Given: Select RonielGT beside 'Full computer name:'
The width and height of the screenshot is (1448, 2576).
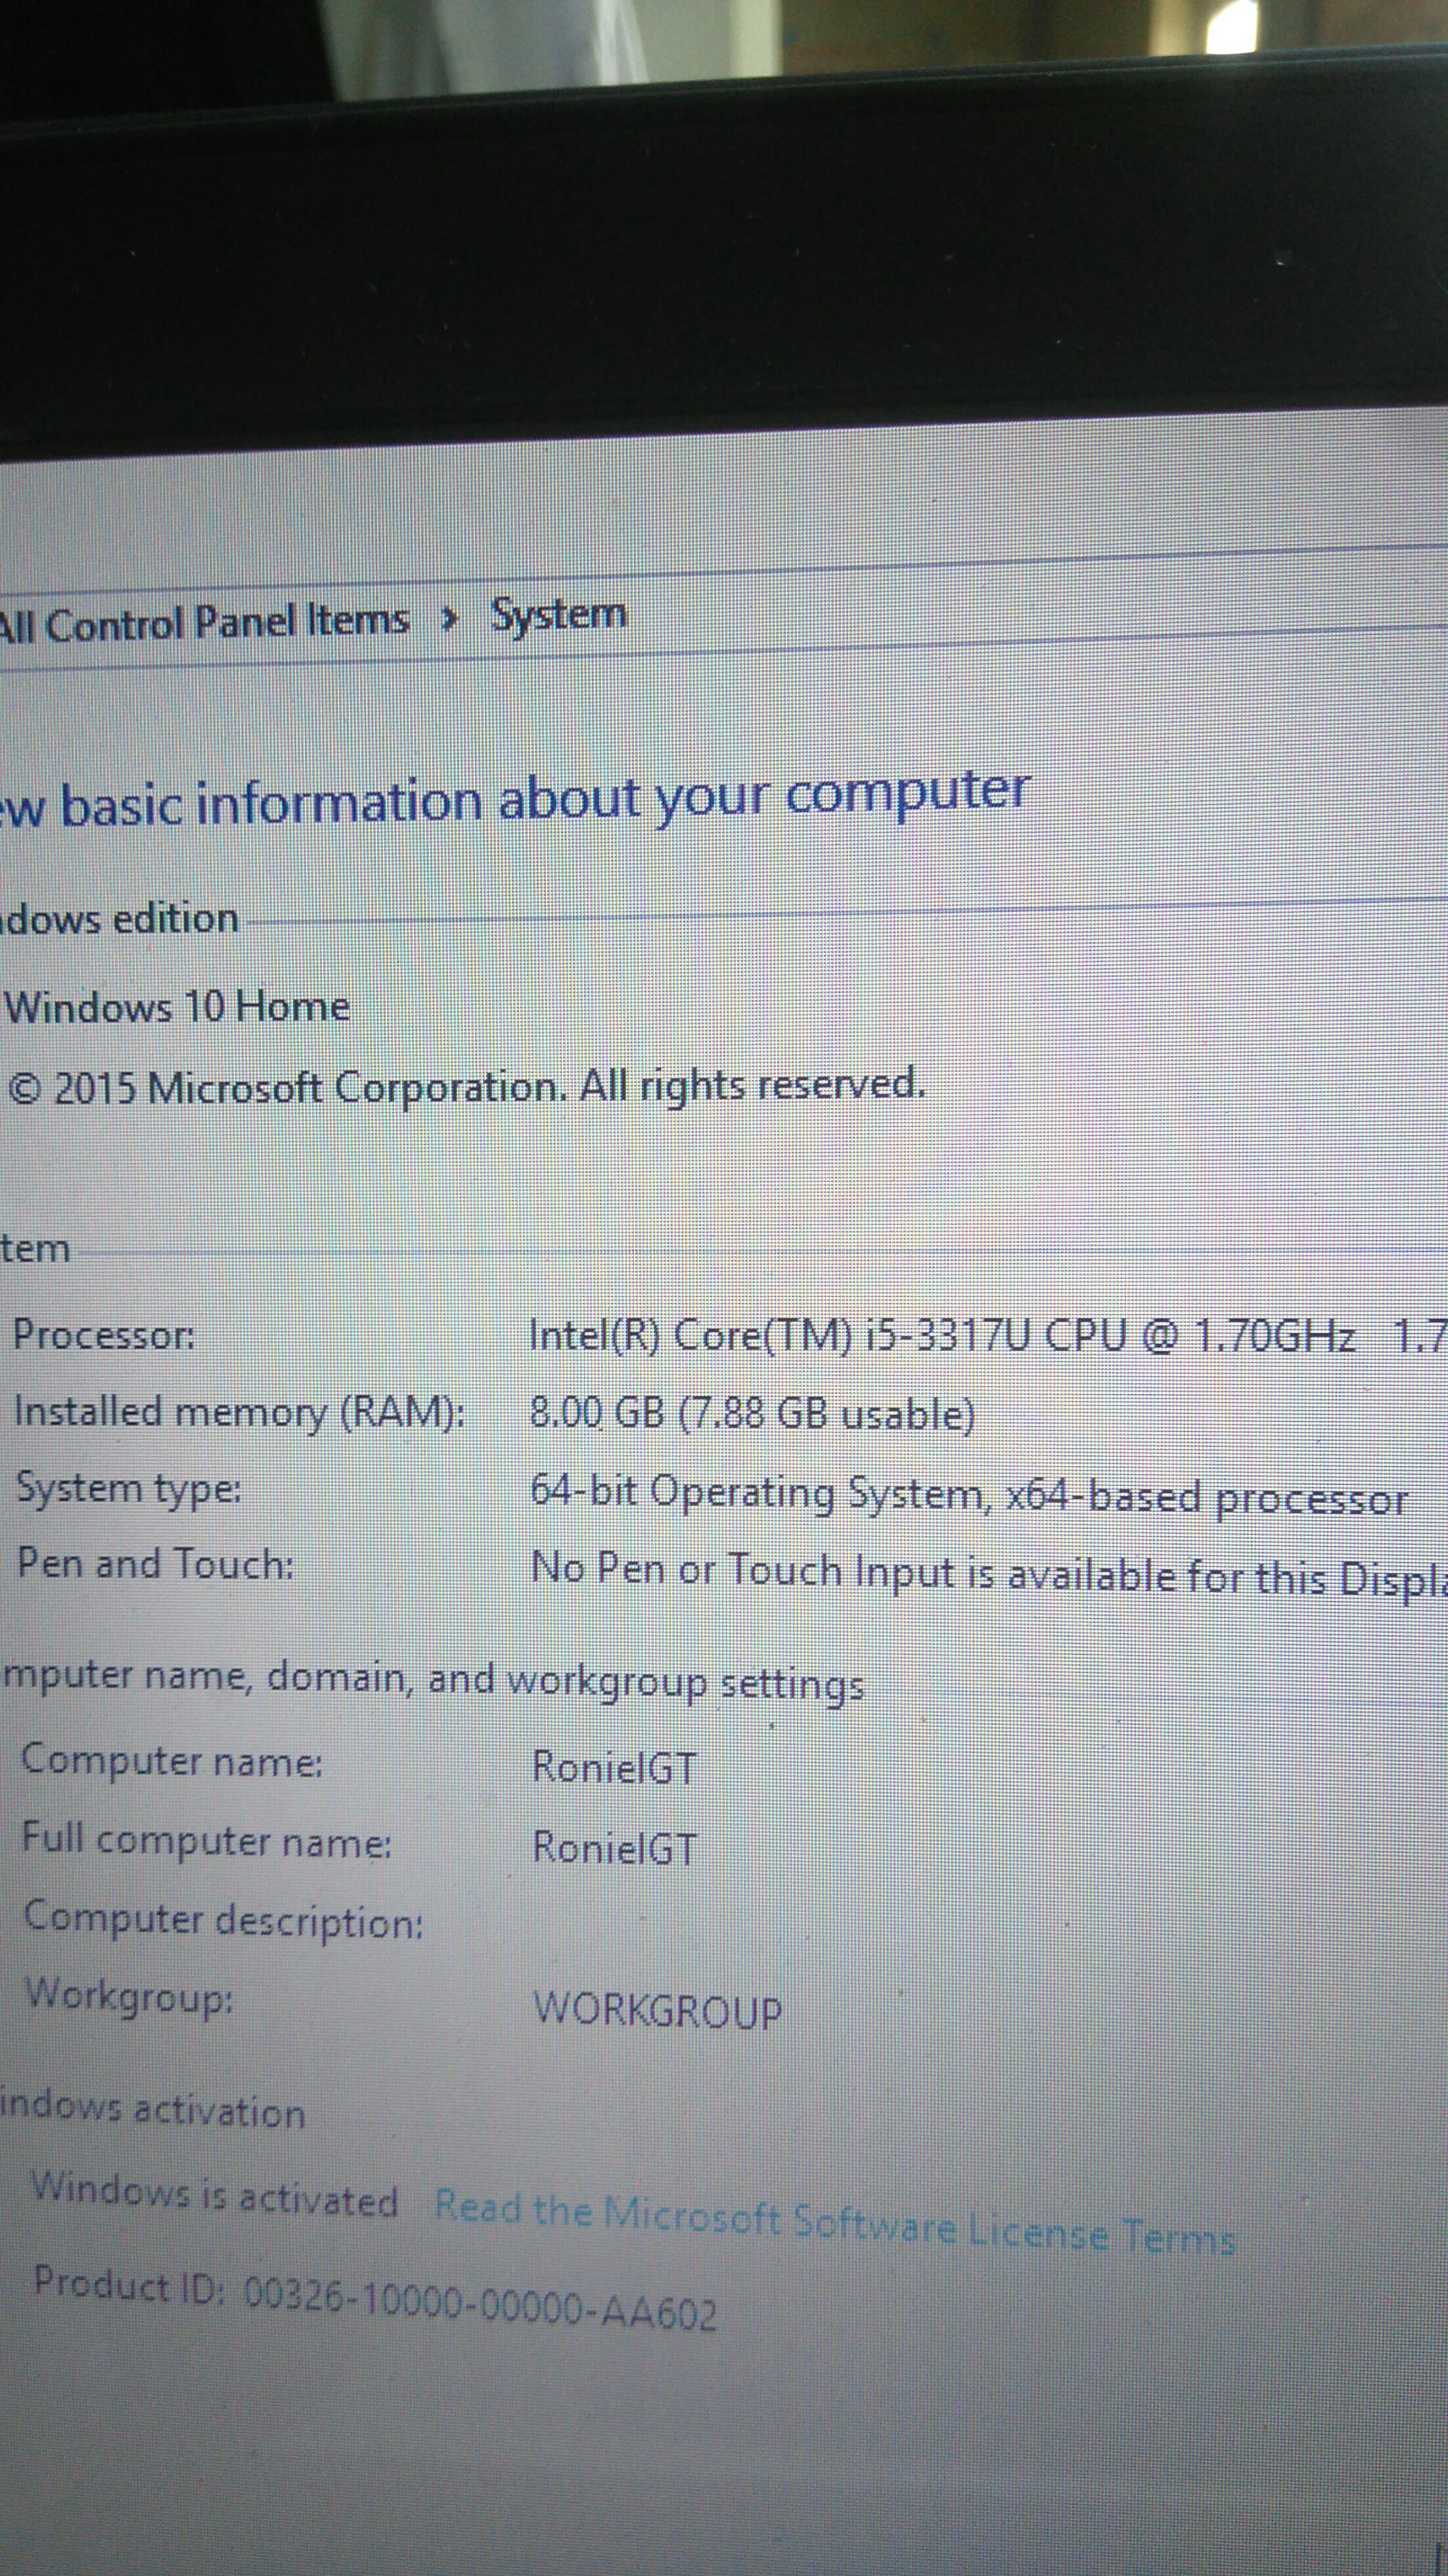Looking at the screenshot, I should [614, 1847].
